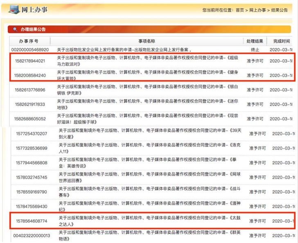
Task: Select serial number 1582688605052
Action: (30, 119)
